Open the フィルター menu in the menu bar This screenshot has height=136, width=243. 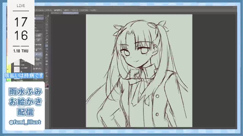(75, 10)
